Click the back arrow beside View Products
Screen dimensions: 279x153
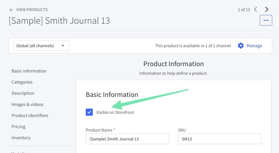click(x=11, y=10)
